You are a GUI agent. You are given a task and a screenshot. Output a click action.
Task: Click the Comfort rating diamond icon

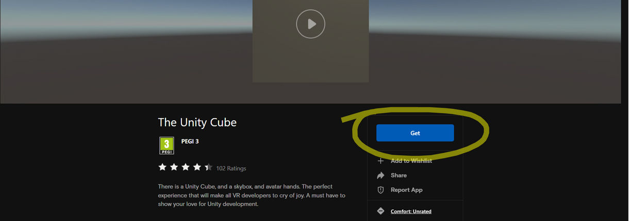[x=380, y=211]
